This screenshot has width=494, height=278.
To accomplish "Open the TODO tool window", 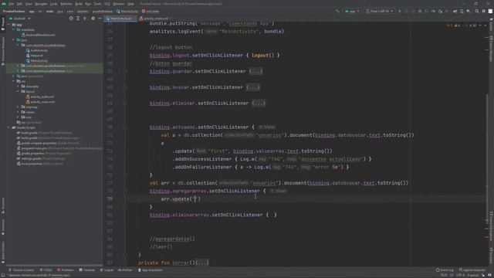I will [x=46, y=270].
